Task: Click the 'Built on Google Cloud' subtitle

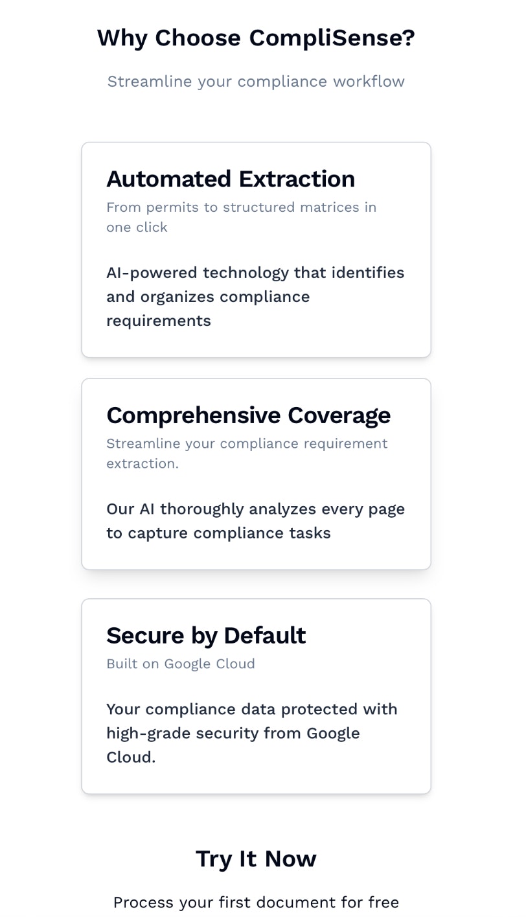Action: [x=181, y=664]
